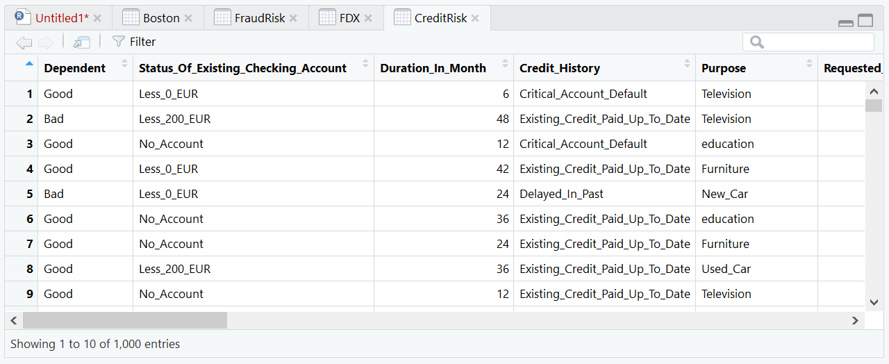The width and height of the screenshot is (889, 364).
Task: Click inside the search input field
Action: pos(808,42)
